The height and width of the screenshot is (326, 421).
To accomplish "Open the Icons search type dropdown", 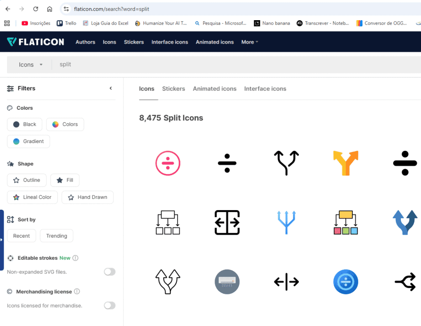I will 31,65.
